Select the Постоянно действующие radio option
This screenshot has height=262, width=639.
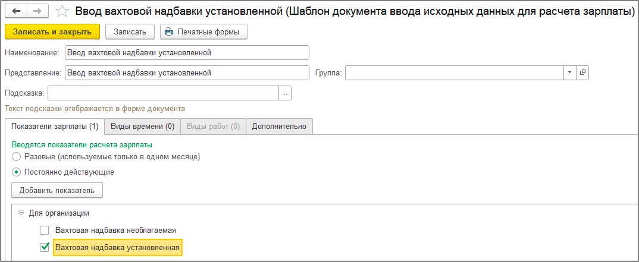click(x=17, y=172)
